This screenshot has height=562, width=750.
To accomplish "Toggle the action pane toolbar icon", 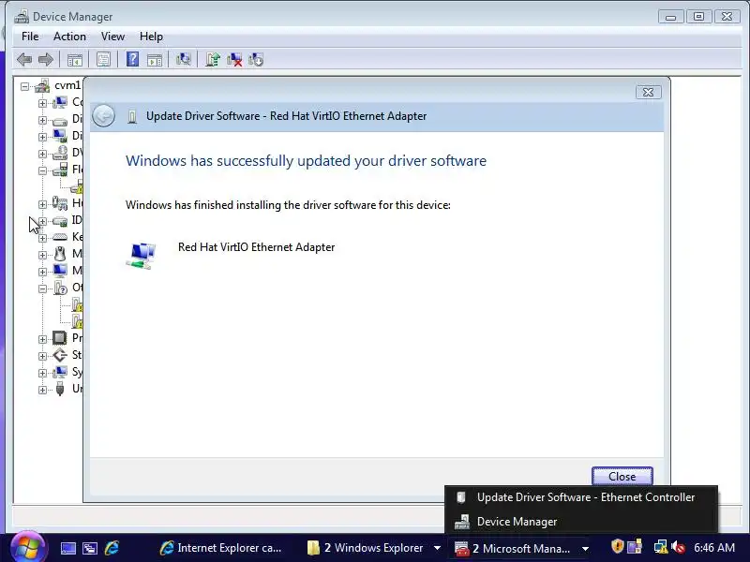I will [x=155, y=60].
